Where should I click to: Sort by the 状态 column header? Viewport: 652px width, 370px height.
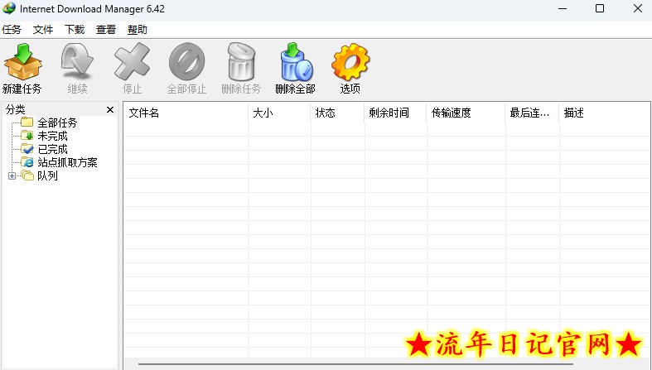[337, 113]
